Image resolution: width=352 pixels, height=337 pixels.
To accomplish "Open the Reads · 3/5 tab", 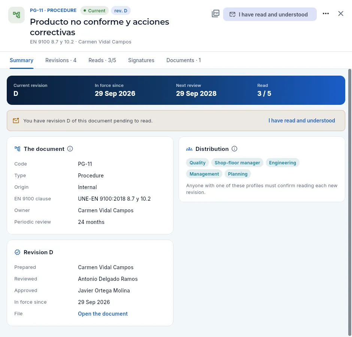I will (102, 60).
